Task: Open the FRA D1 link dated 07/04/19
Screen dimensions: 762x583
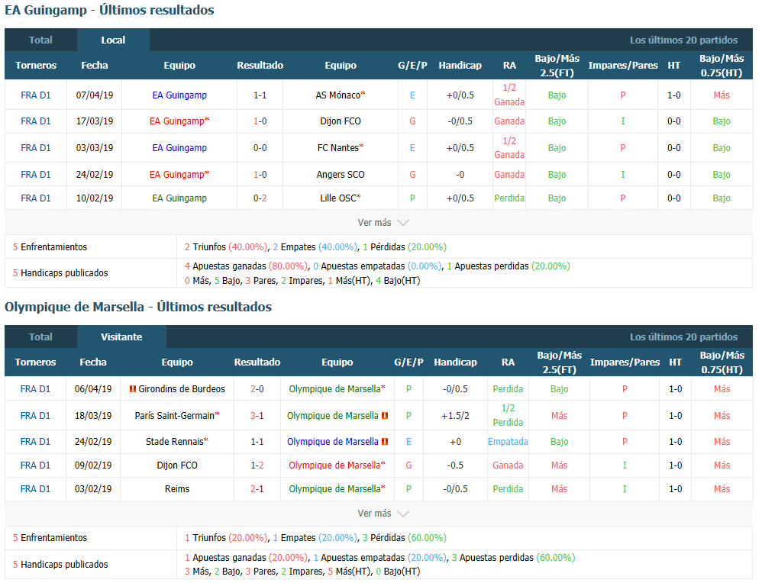Action: click(36, 95)
